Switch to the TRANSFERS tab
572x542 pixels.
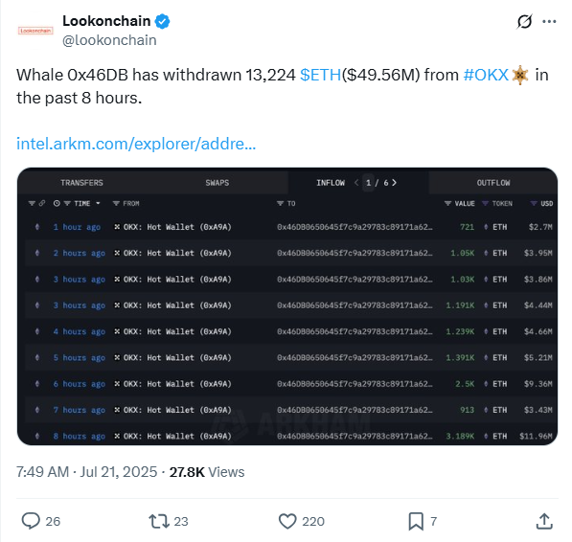[81, 183]
